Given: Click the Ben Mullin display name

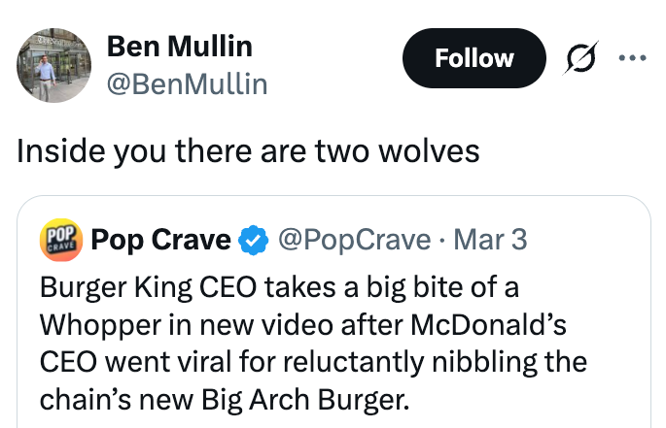Looking at the screenshot, I should (179, 45).
